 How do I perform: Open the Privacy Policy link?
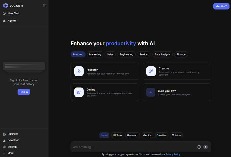(x=173, y=154)
